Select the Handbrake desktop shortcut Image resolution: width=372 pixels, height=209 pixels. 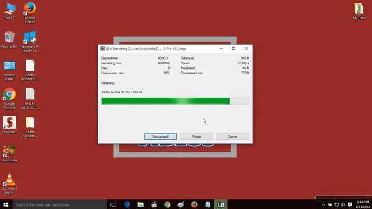(x=9, y=153)
